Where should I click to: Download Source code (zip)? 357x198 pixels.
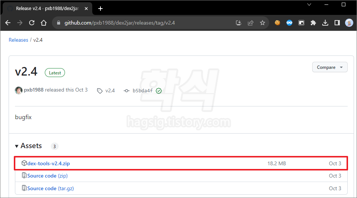click(47, 176)
